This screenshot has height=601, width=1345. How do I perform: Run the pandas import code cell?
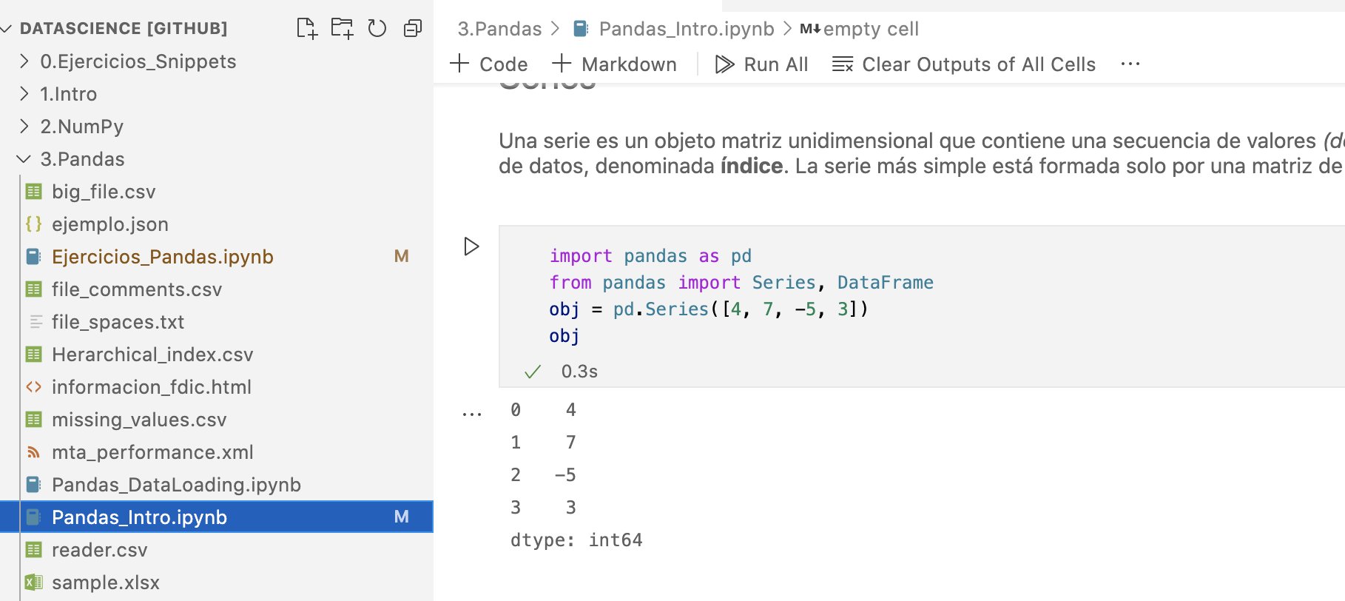(471, 246)
